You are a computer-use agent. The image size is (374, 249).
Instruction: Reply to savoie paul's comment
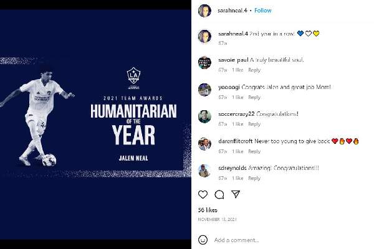pyautogui.click(x=254, y=70)
